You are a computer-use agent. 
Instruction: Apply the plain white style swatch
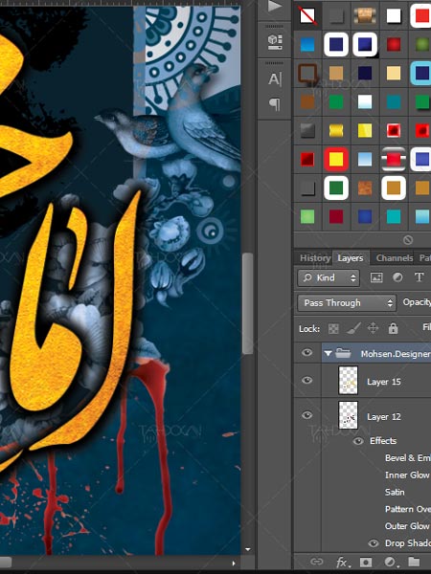[x=394, y=15]
